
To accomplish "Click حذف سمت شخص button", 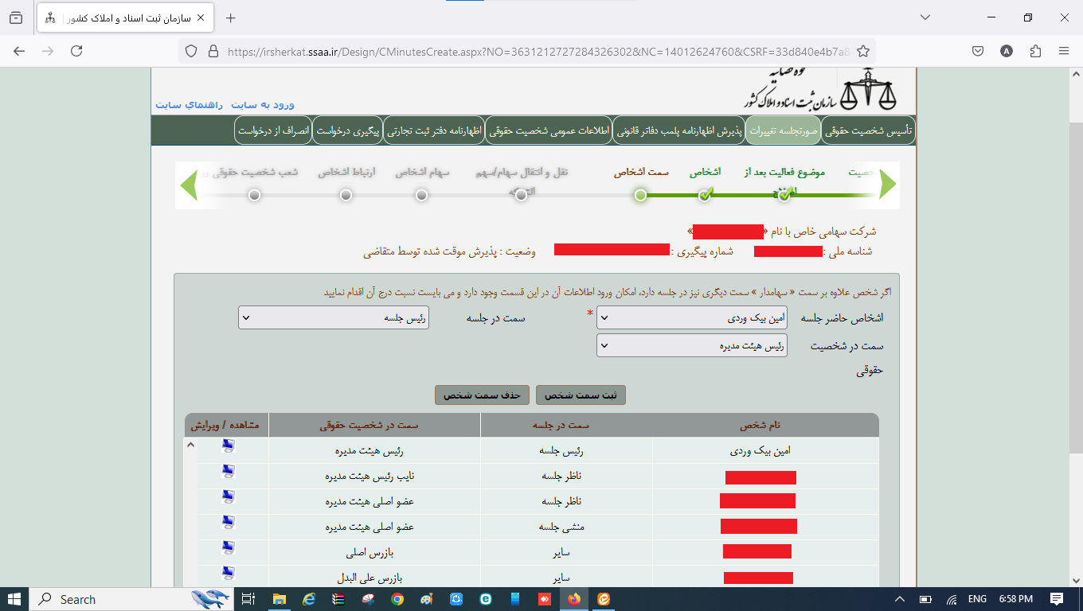I will (481, 395).
